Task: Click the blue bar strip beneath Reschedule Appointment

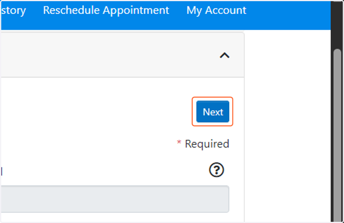Action: coord(106,24)
